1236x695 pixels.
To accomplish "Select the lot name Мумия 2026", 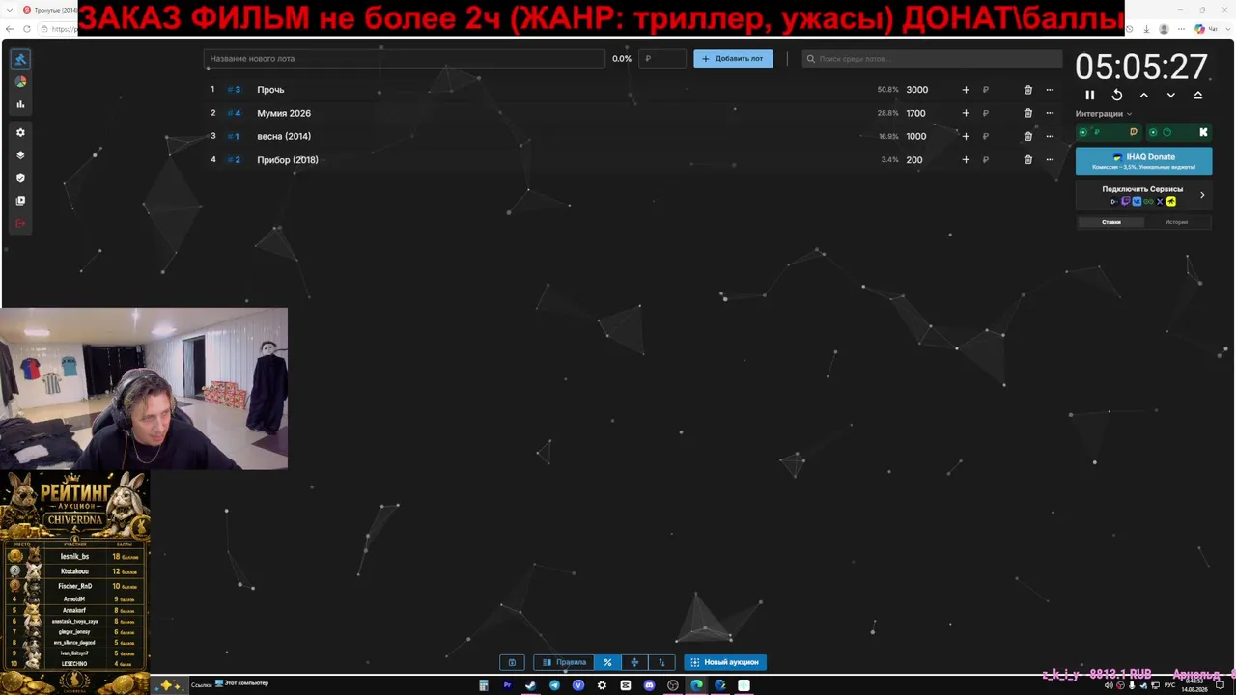I will click(284, 113).
